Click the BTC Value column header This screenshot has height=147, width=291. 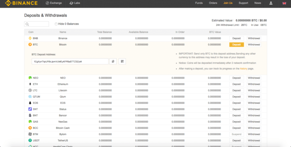[x=215, y=32]
